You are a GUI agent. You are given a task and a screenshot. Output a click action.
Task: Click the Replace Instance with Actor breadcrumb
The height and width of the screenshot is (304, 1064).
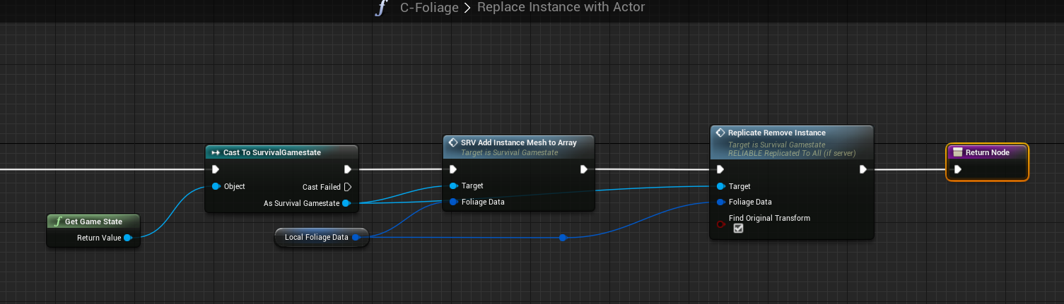(x=561, y=8)
